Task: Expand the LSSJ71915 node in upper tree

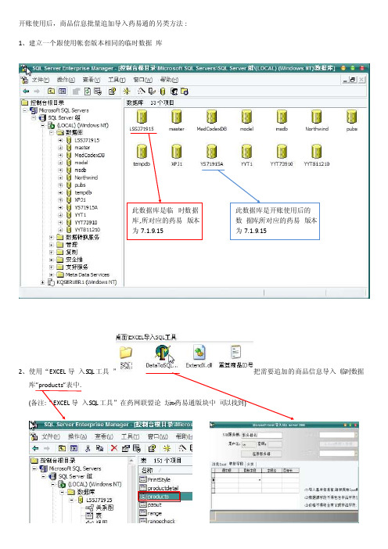Action: [60, 141]
